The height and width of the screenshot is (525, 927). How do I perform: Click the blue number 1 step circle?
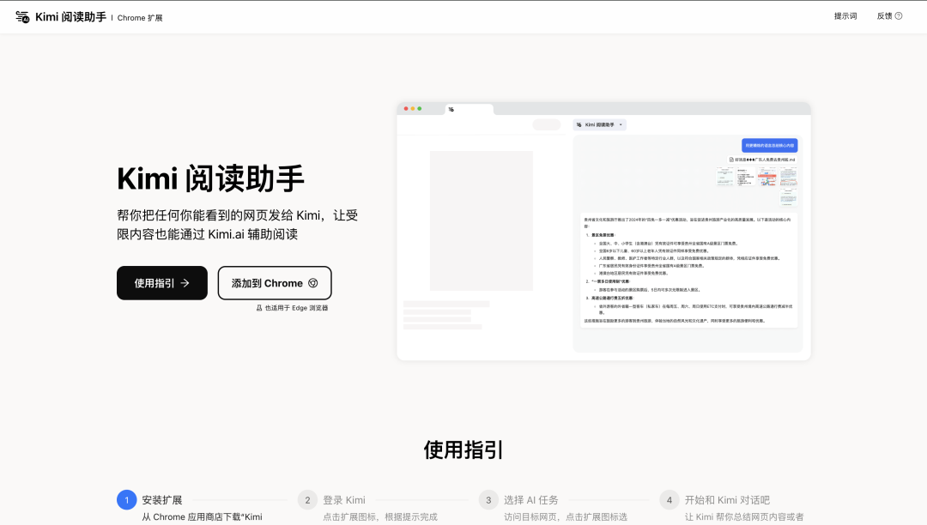[126, 499]
